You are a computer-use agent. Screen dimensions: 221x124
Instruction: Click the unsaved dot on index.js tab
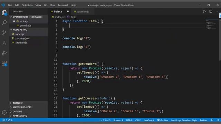click(x=68, y=11)
